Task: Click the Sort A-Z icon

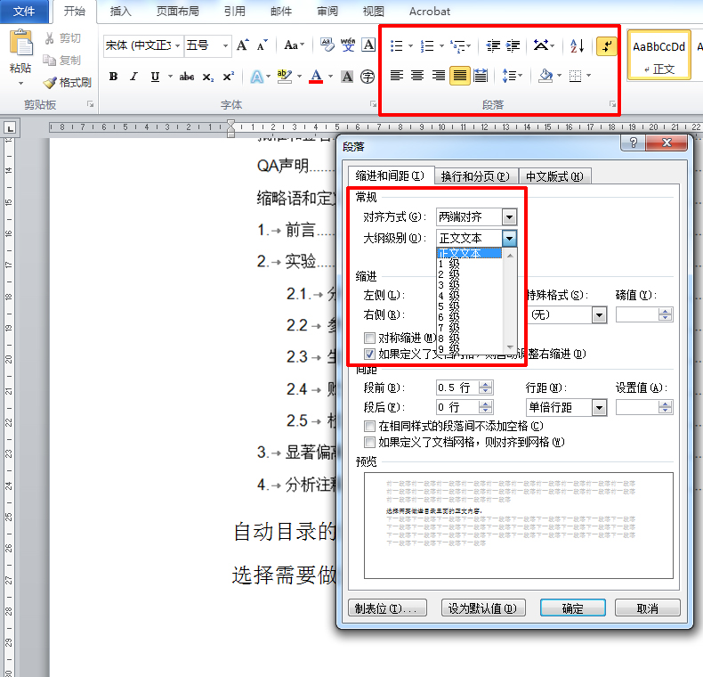Action: tap(577, 45)
